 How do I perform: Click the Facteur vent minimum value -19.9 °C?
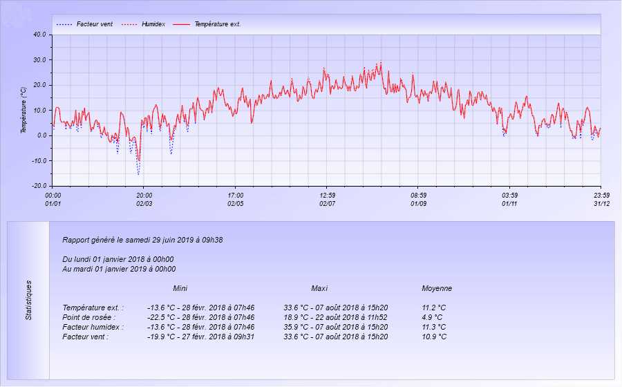click(200, 337)
